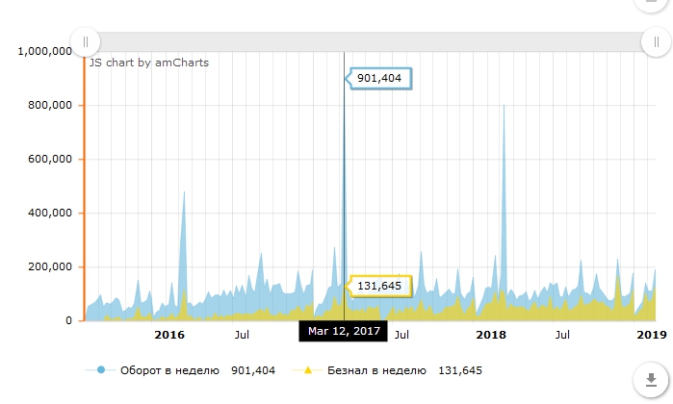Click the yellow 131,645 value balloon

(x=383, y=286)
